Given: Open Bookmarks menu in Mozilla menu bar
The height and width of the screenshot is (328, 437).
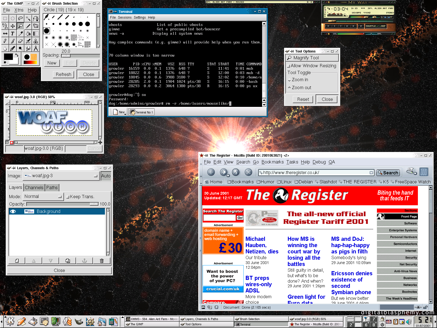Looking at the screenshot, I should (273, 162).
